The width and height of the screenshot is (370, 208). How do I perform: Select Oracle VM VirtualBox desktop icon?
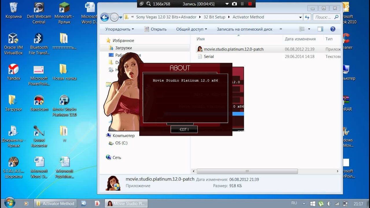tap(13, 44)
